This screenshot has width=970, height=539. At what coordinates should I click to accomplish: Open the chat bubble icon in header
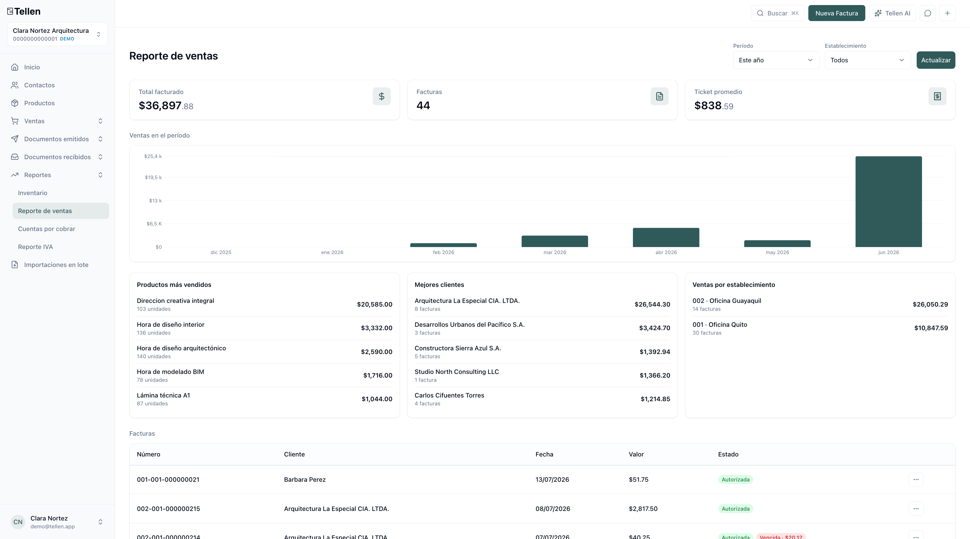(x=927, y=13)
